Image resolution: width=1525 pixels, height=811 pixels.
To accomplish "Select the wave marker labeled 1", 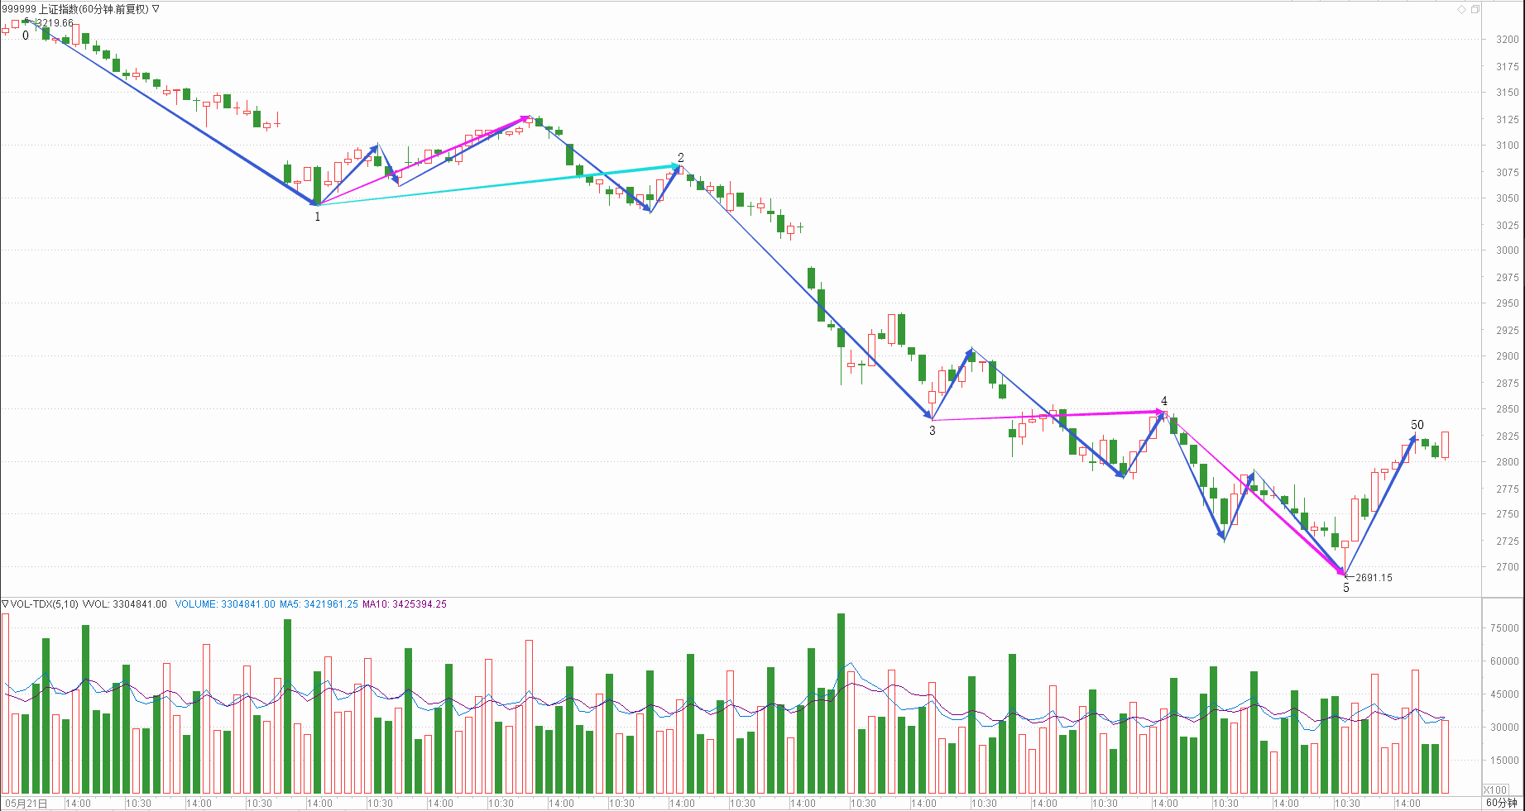I will click(x=317, y=217).
